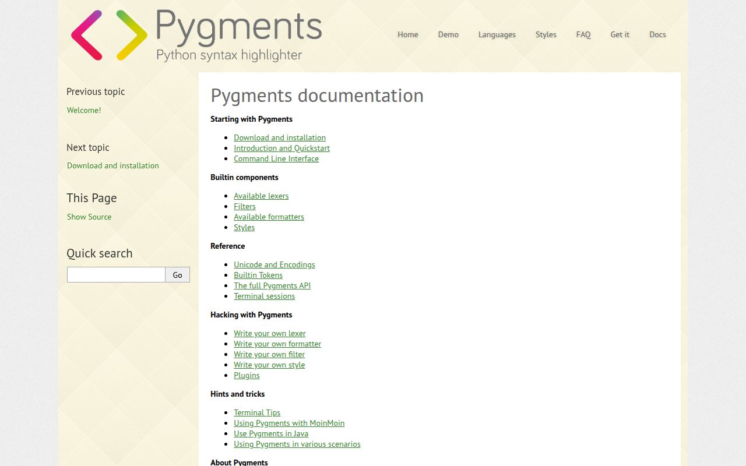Open Available formatters

[269, 217]
